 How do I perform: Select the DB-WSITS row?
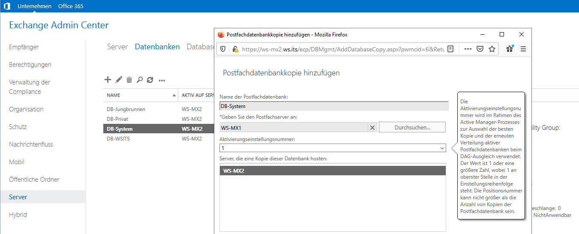pos(159,139)
